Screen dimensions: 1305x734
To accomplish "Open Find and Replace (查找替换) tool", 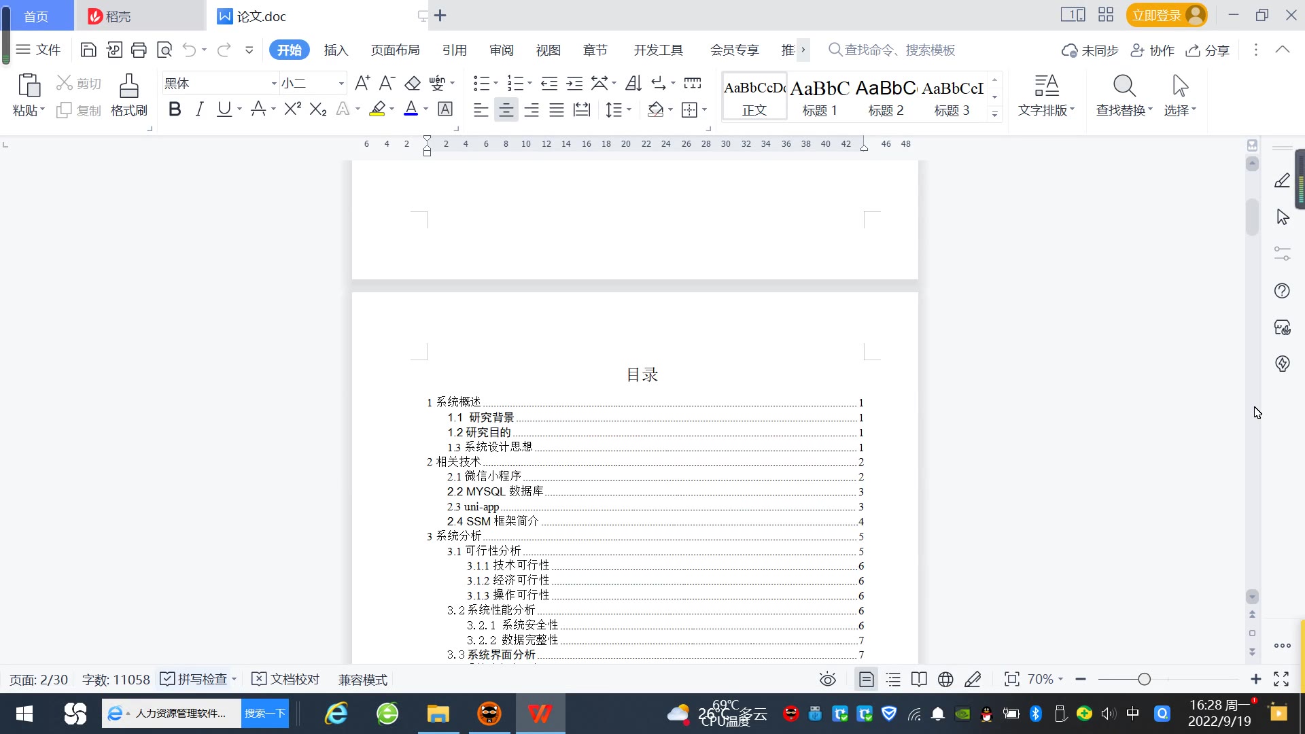I will point(1124,94).
